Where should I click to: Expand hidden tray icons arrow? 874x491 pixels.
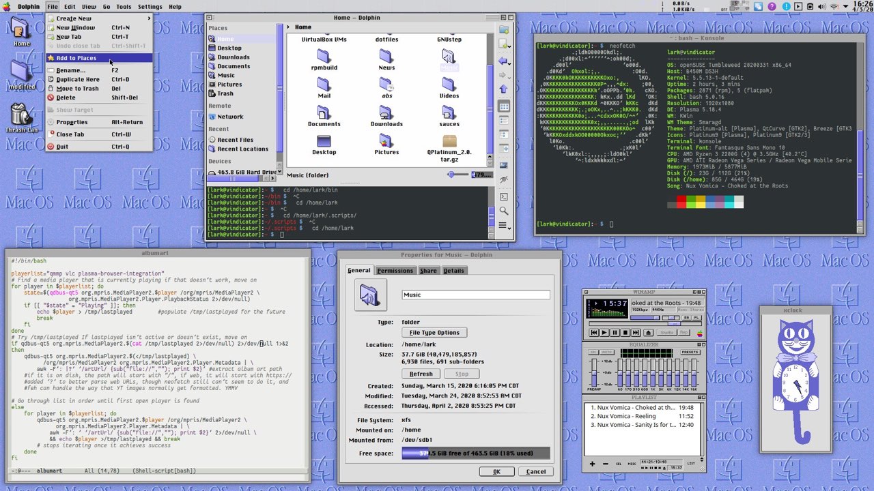coord(845,7)
